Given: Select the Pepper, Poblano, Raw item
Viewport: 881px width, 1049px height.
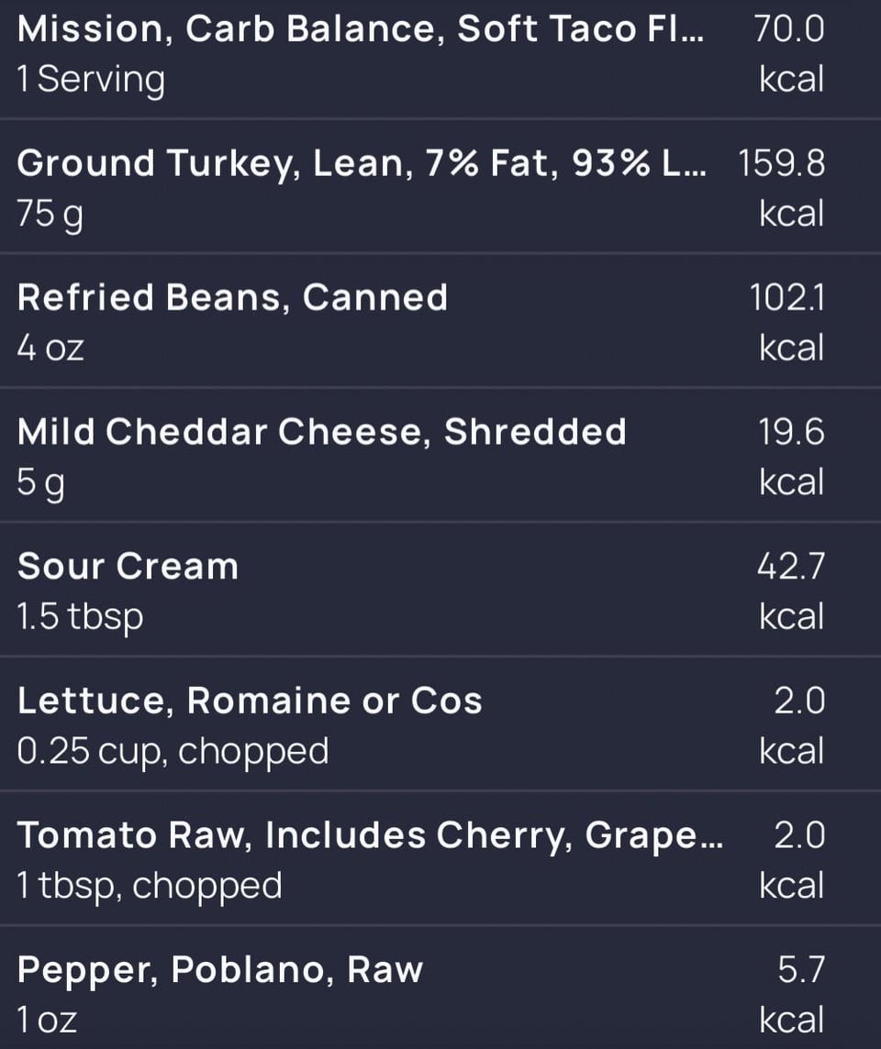Looking at the screenshot, I should pyautogui.click(x=440, y=988).
